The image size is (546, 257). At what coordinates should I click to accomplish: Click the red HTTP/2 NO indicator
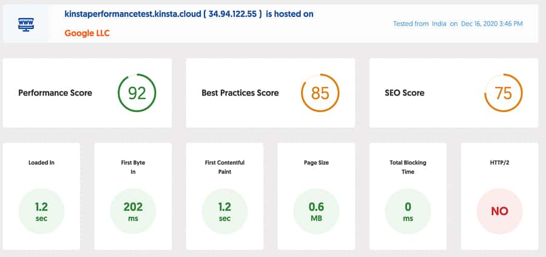499,211
